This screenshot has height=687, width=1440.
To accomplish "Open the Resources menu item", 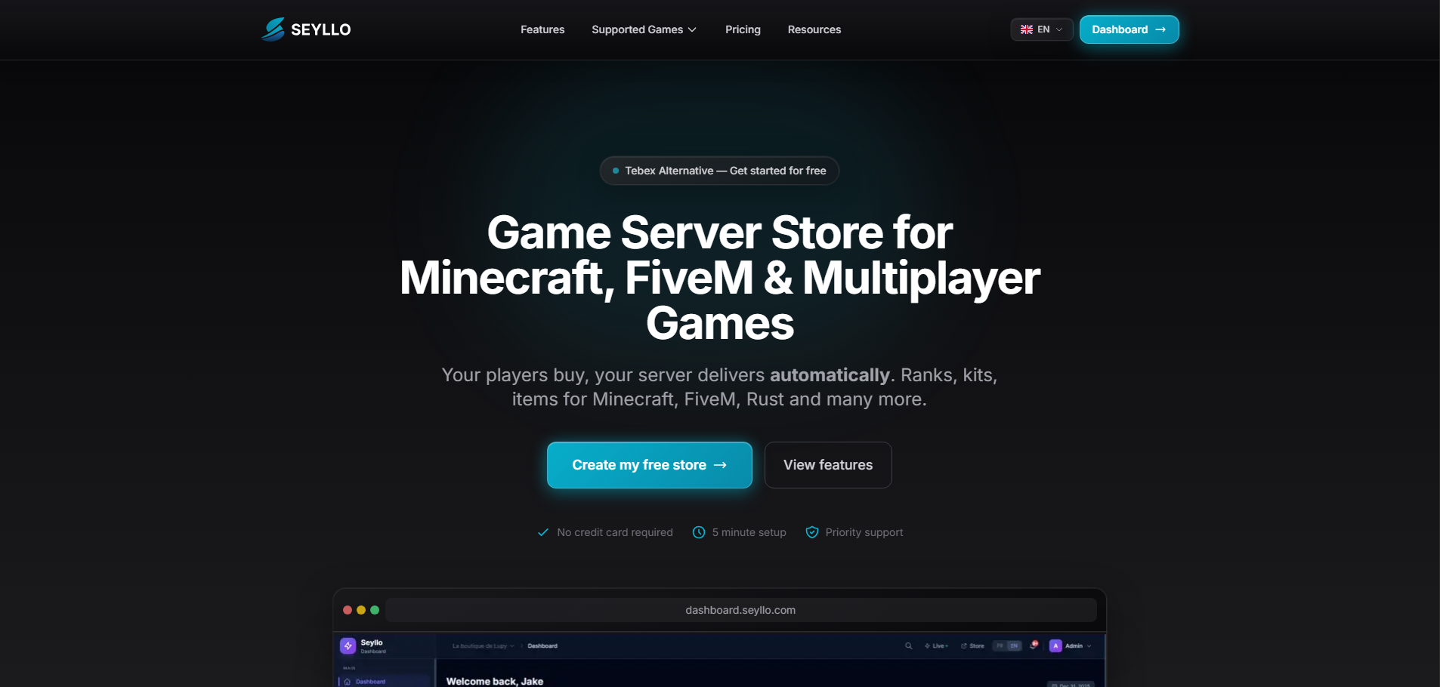I will pyautogui.click(x=814, y=29).
